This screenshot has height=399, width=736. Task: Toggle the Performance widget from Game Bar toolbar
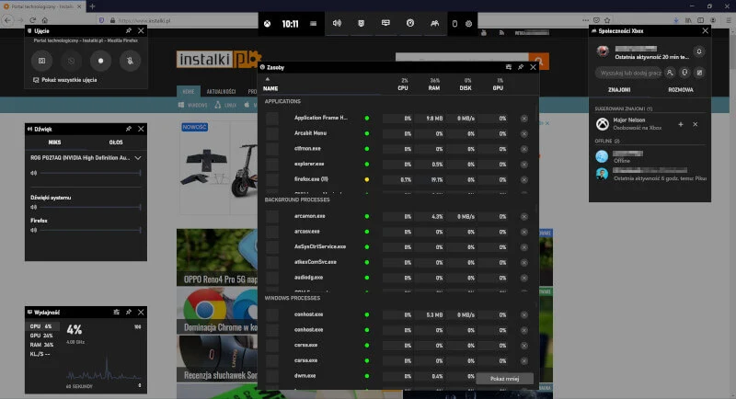[385, 23]
